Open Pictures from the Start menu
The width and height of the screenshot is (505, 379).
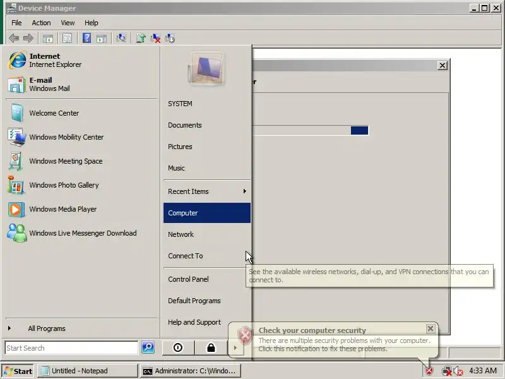tap(207, 147)
